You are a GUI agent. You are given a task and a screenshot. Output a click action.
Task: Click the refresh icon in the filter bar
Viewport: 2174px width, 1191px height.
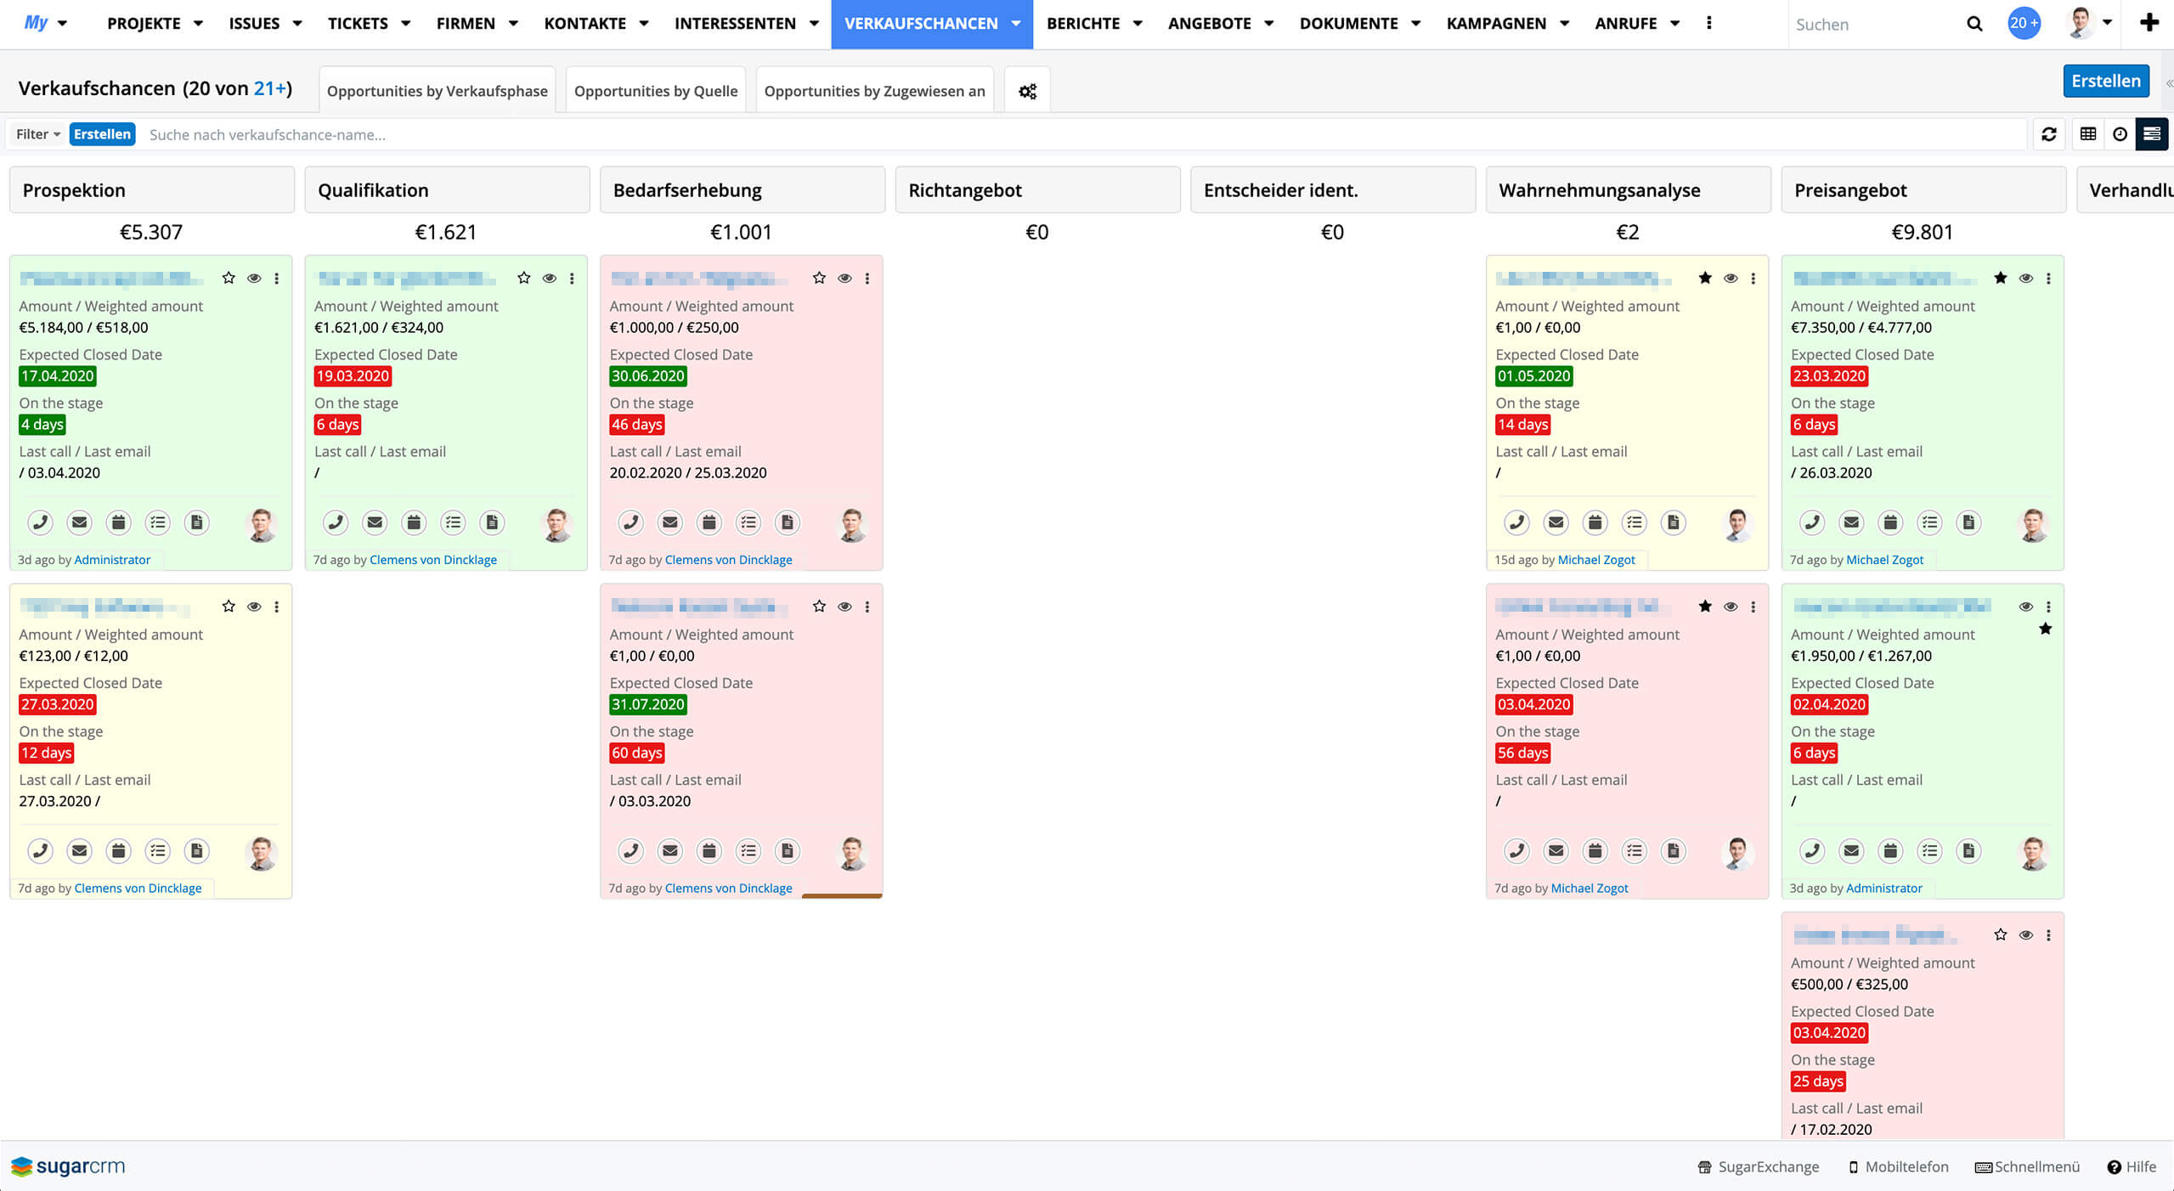2048,134
